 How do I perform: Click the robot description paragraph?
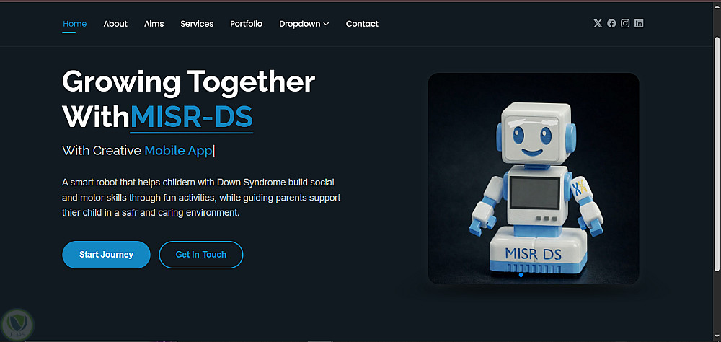[201, 198]
